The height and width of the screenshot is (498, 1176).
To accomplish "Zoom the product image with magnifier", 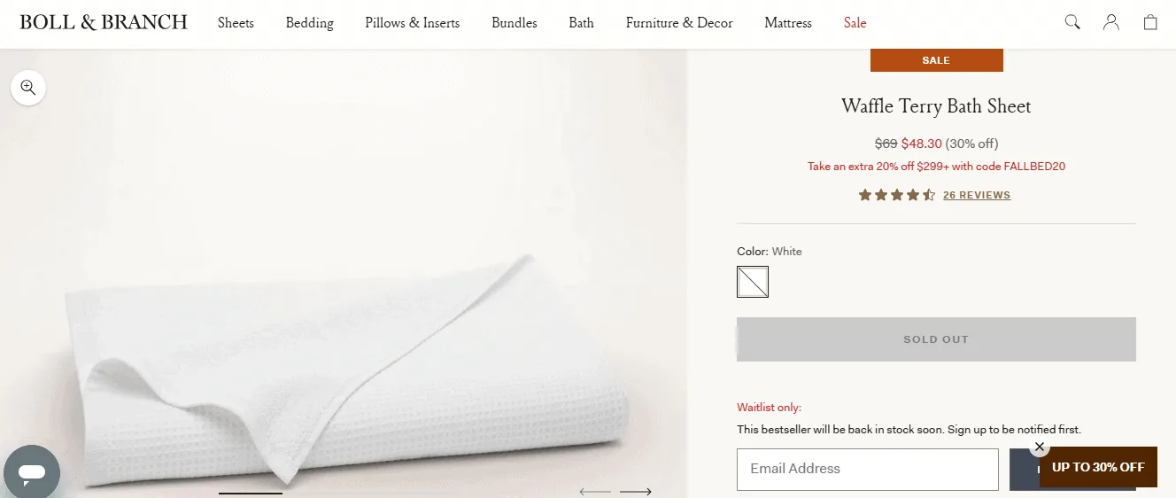I will pyautogui.click(x=28, y=87).
